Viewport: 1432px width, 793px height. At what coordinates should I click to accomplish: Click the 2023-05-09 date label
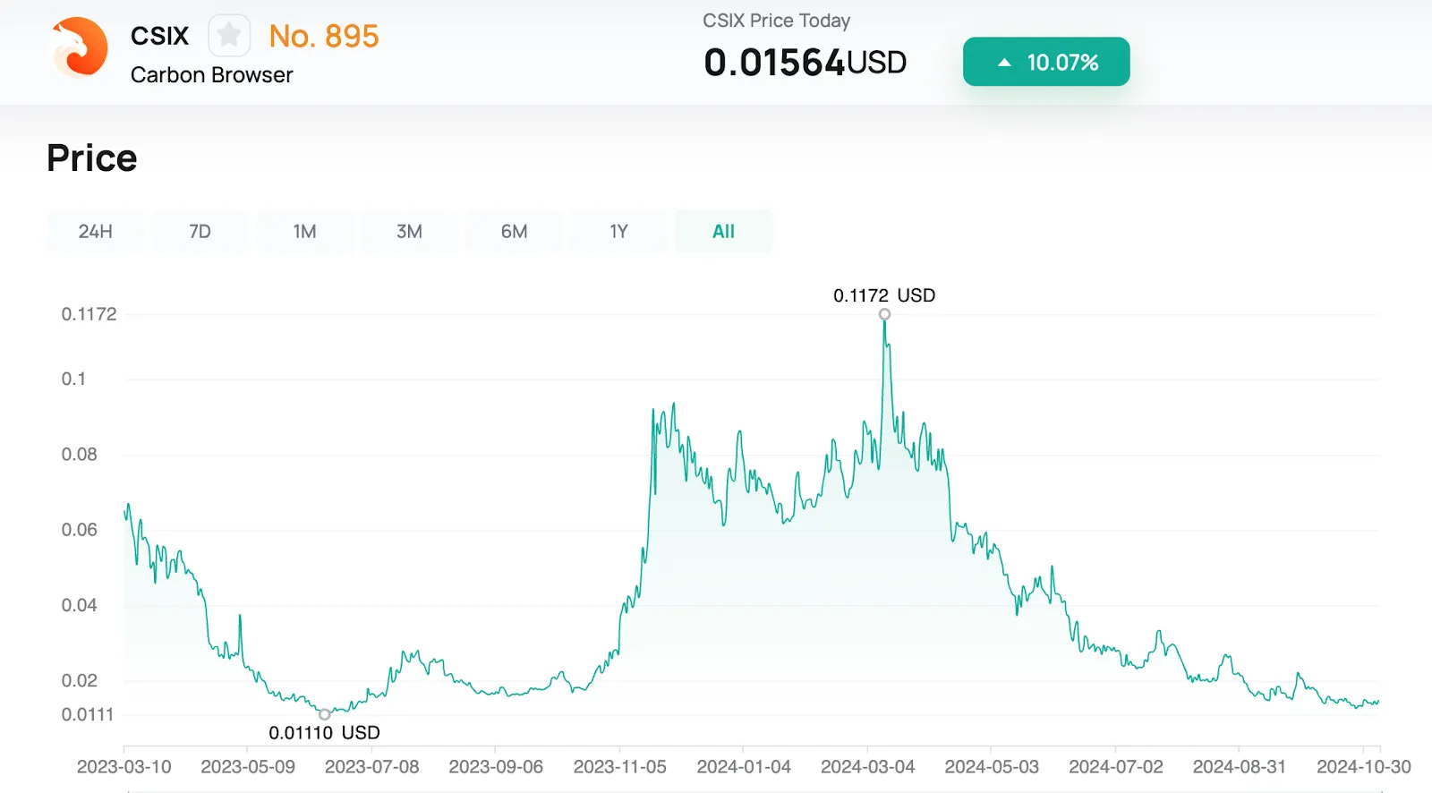click(248, 767)
